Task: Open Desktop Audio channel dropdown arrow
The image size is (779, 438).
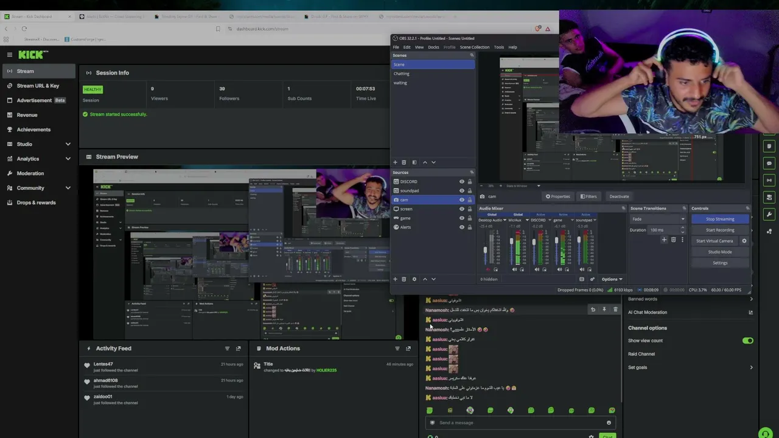Action: (505, 220)
